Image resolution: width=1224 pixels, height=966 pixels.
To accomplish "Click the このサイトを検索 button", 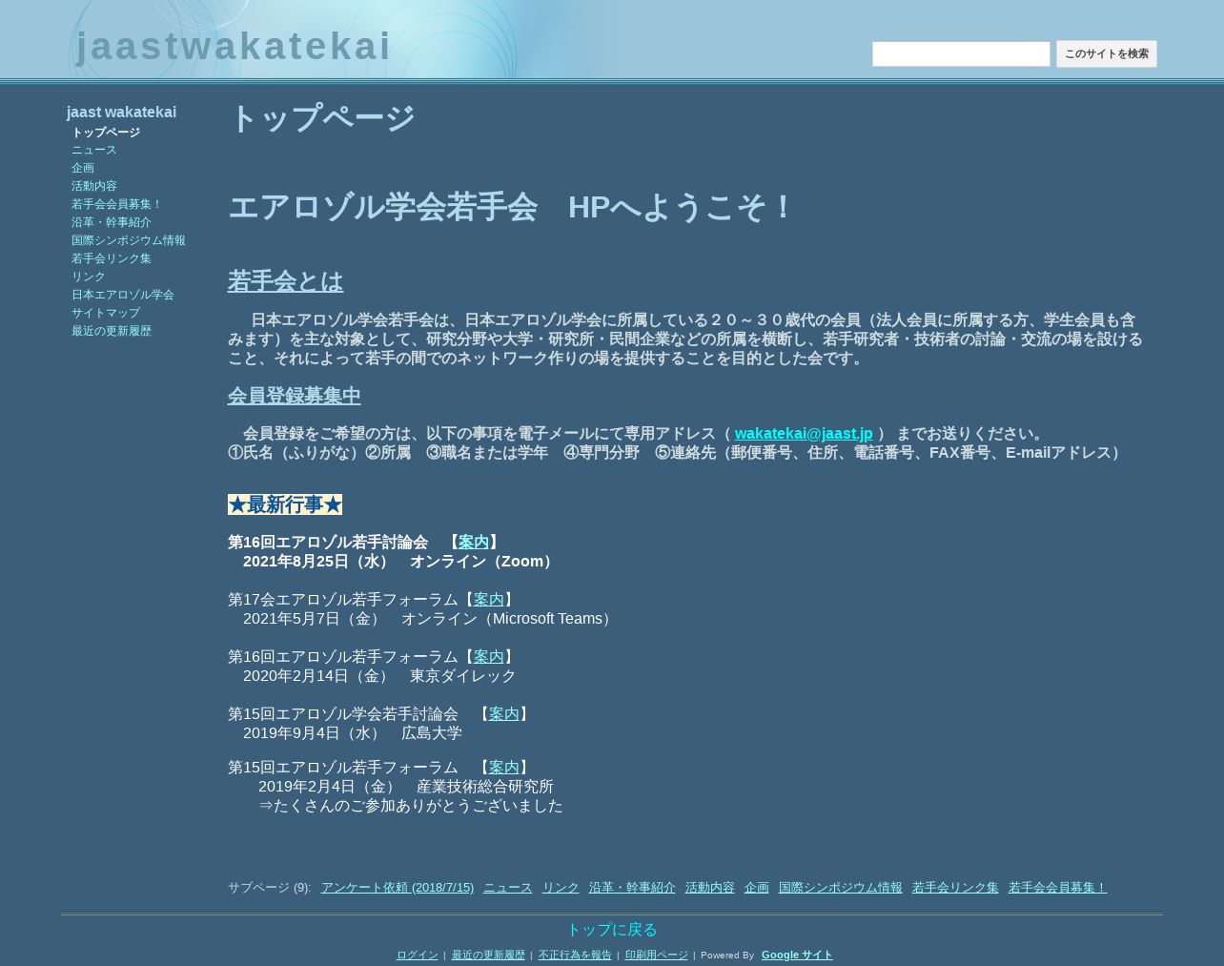I will (1106, 54).
